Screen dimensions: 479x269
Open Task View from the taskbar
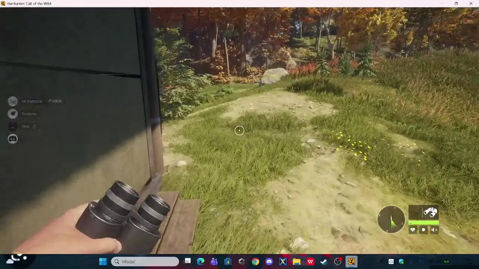pos(187,262)
